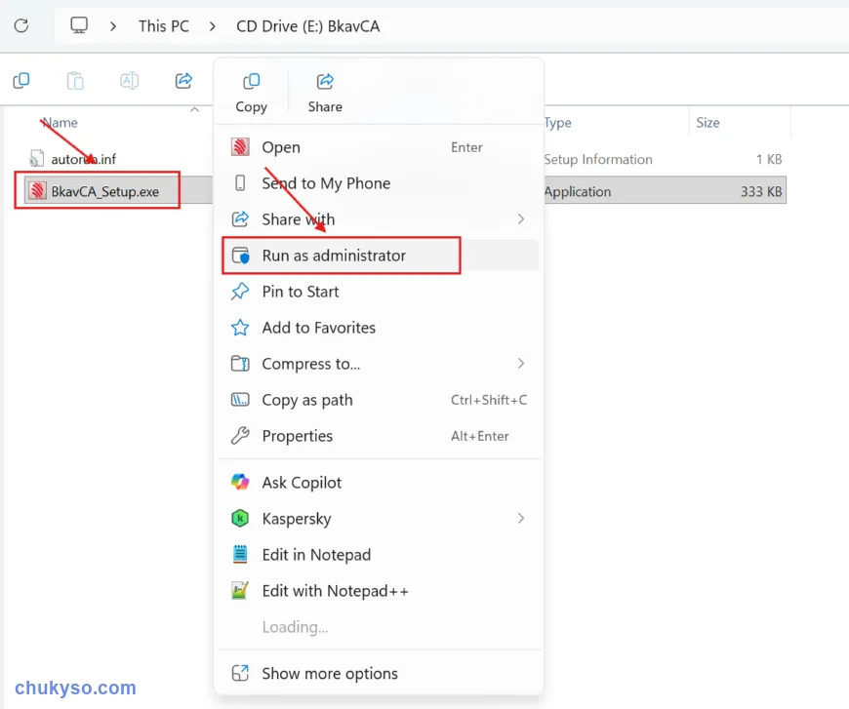The width and height of the screenshot is (849, 709).
Task: Click the Share with arrow icon
Action: click(240, 219)
